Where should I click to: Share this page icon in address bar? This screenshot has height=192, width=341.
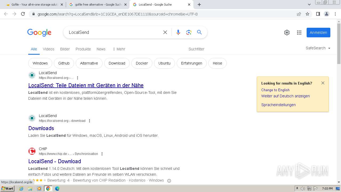[x=299, y=14]
